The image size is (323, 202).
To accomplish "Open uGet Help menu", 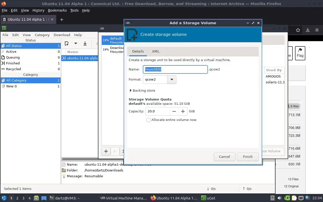I will [x=78, y=35].
